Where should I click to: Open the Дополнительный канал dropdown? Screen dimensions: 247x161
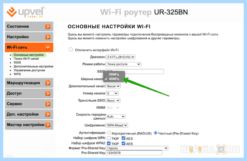pyautogui.click(x=113, y=86)
